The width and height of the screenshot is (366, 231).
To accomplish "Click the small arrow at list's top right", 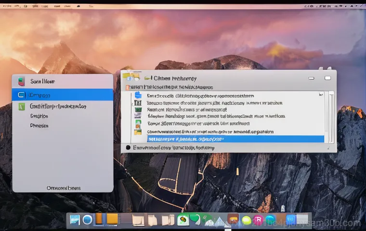I will pyautogui.click(x=321, y=95).
